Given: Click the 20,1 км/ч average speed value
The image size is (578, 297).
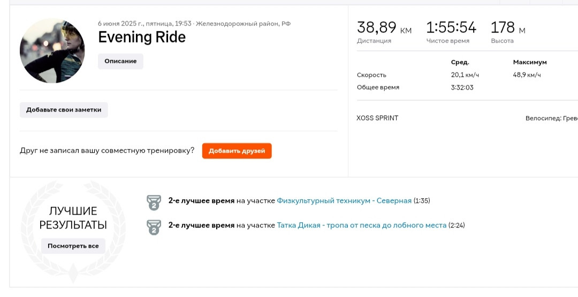Looking at the screenshot, I should pyautogui.click(x=465, y=75).
